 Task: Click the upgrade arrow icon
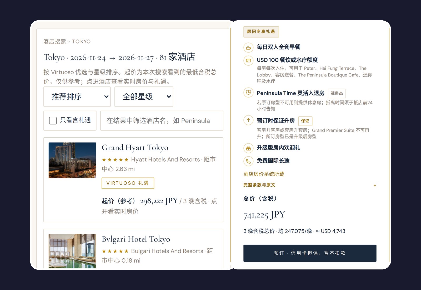pyautogui.click(x=248, y=120)
